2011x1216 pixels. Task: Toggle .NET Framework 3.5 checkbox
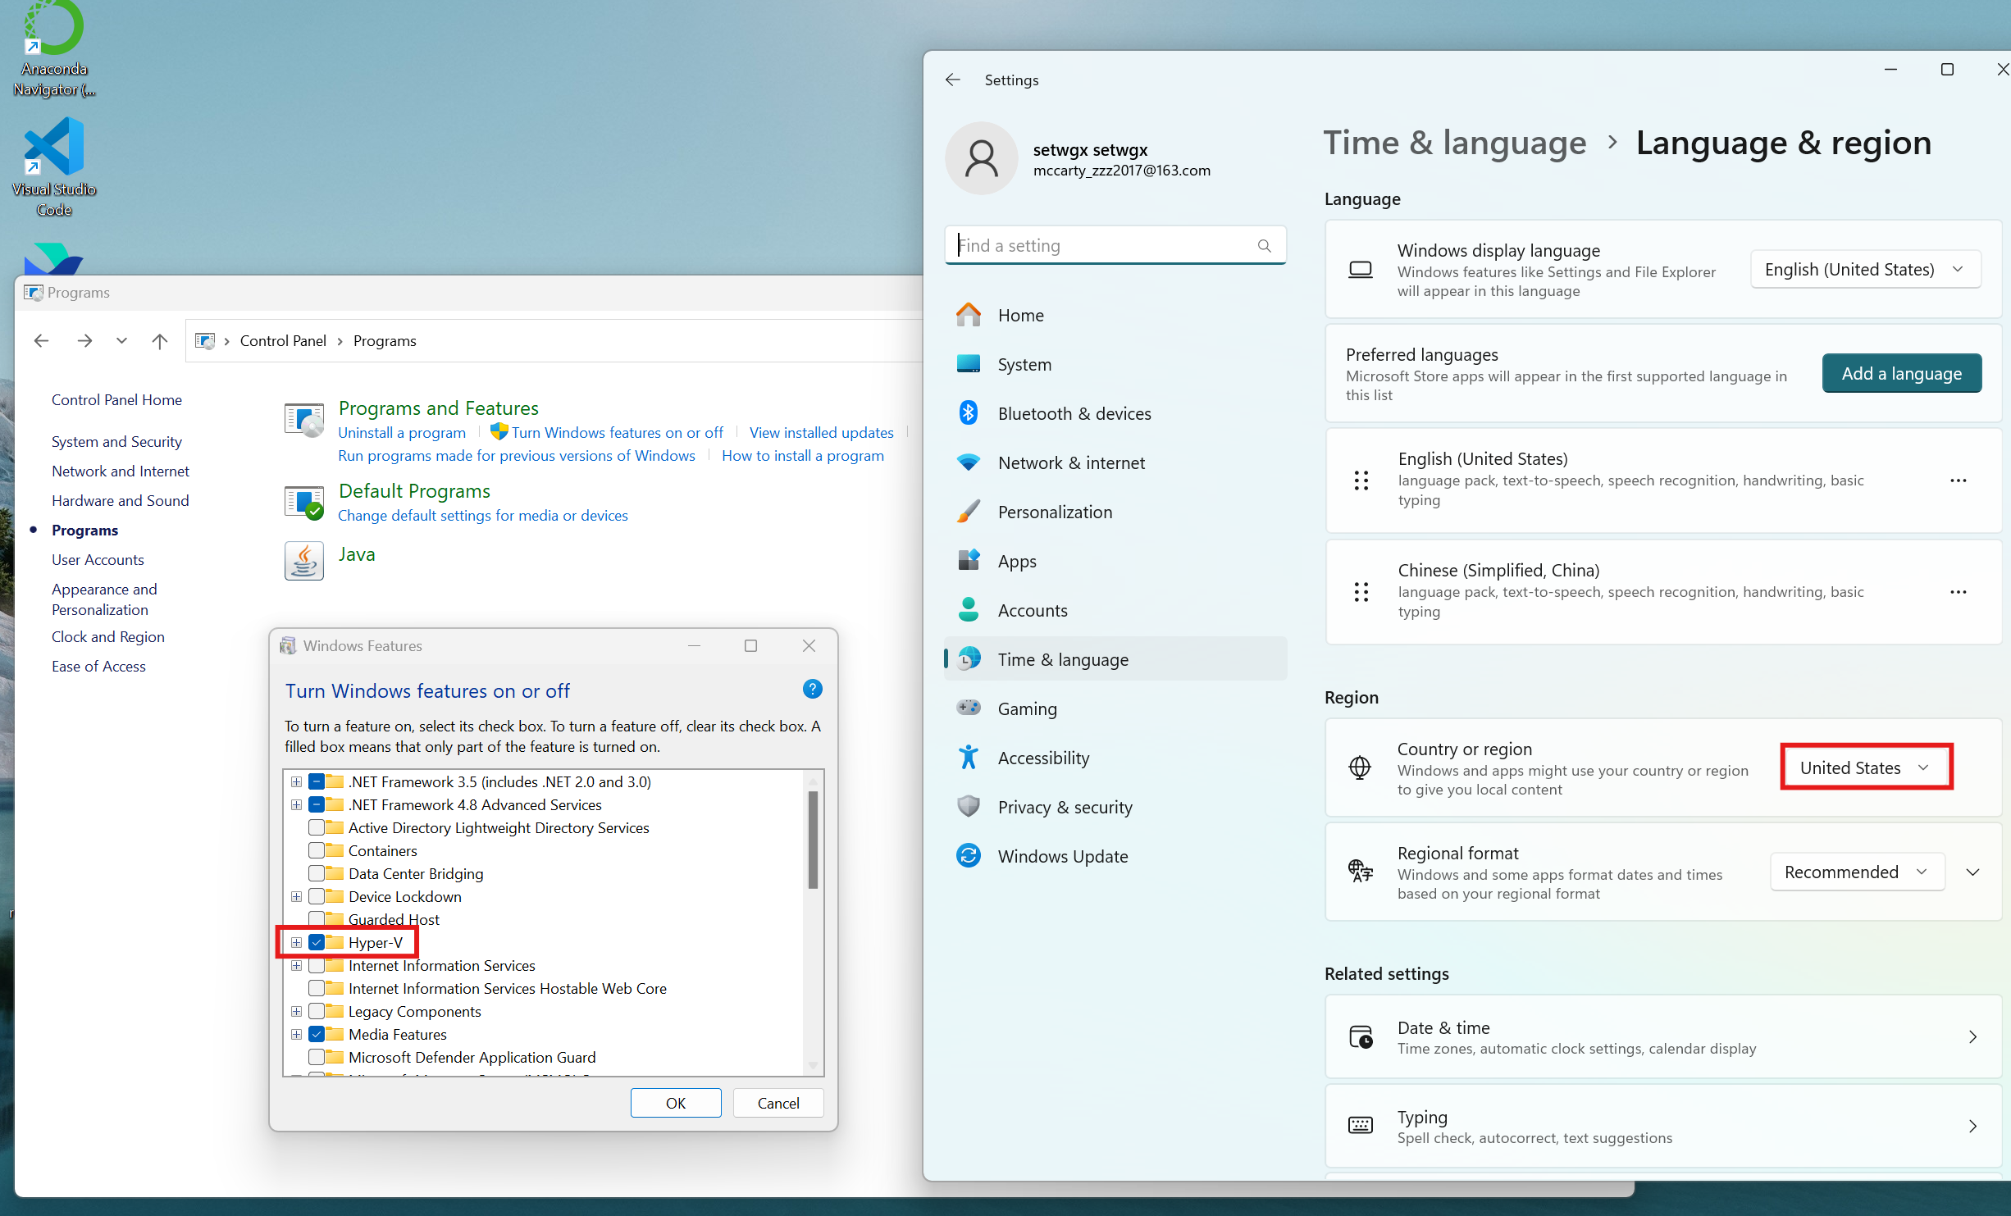[317, 782]
